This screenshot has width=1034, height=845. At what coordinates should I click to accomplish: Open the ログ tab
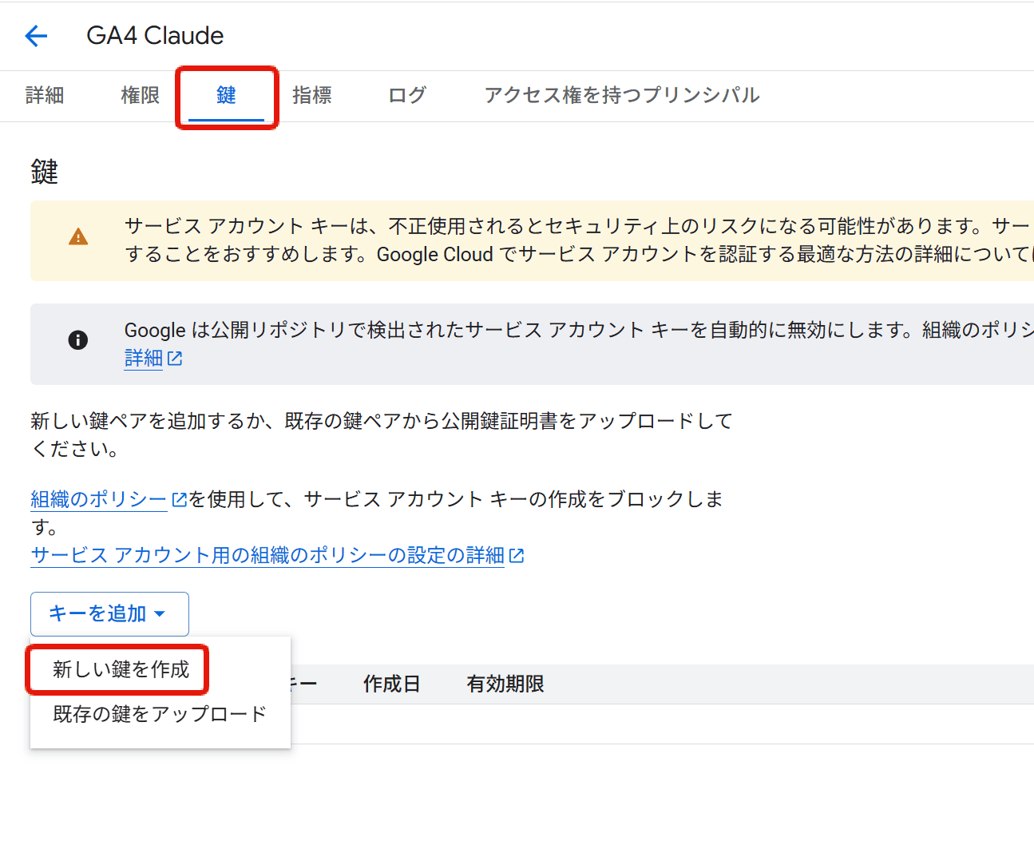tap(407, 96)
